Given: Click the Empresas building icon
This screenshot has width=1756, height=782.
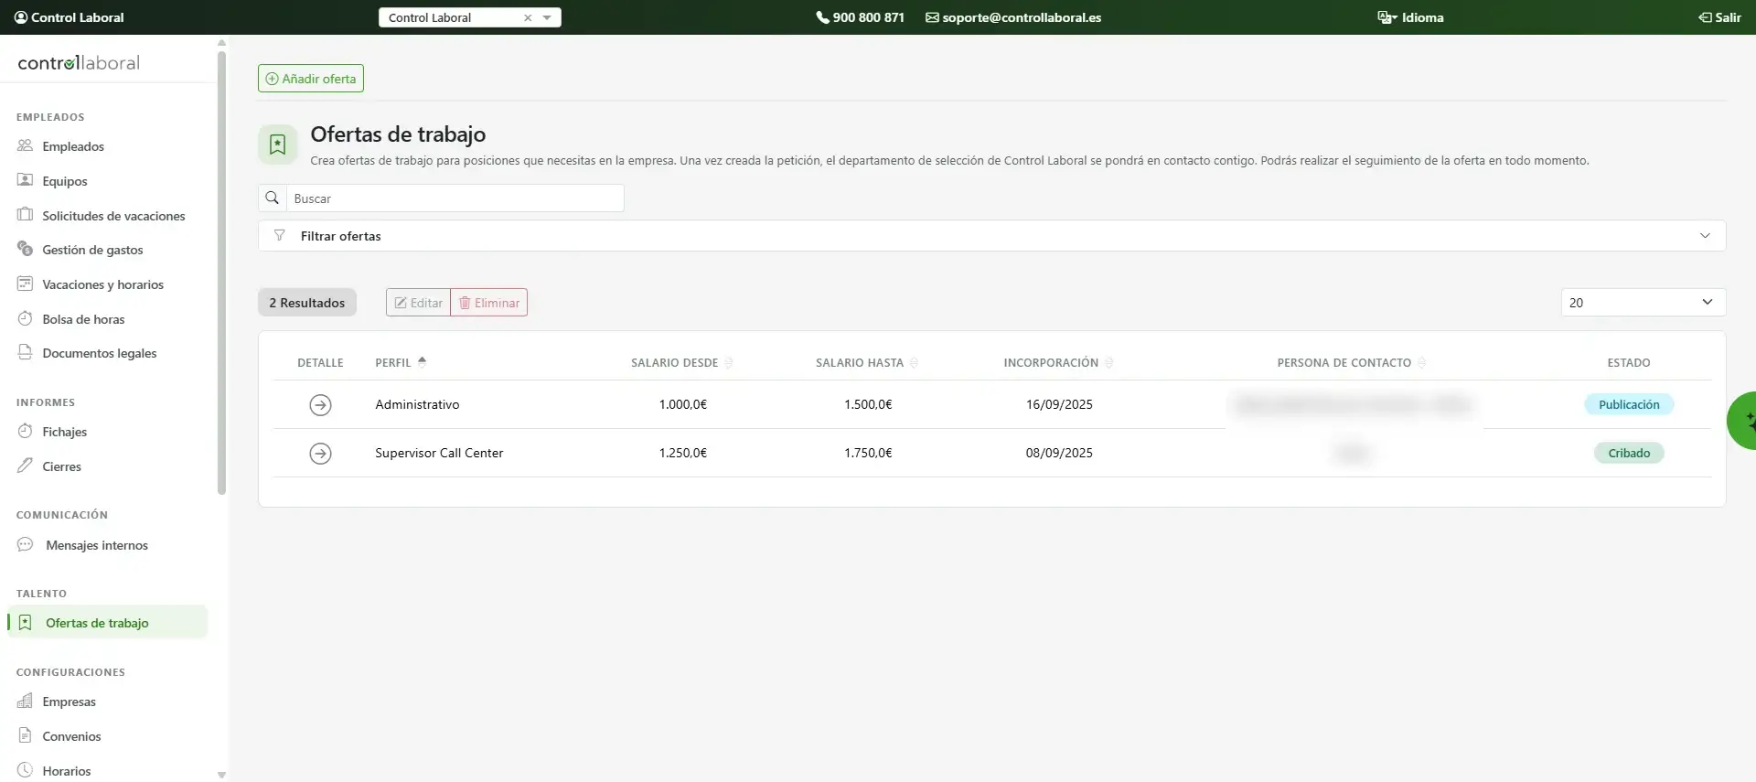Looking at the screenshot, I should pos(25,701).
